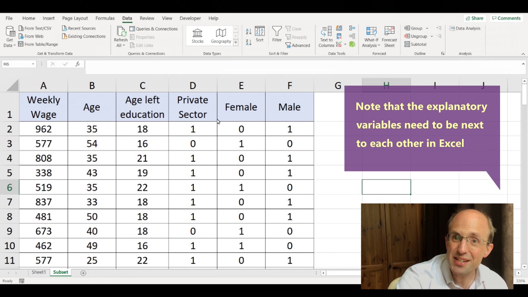
Task: Select the Subset sheet tab
Action: coord(61,272)
